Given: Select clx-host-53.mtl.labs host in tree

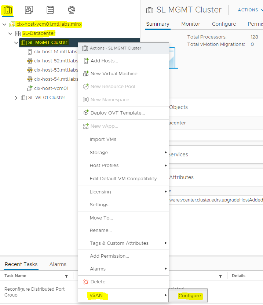Looking at the screenshot, I should pyautogui.click(x=56, y=70).
